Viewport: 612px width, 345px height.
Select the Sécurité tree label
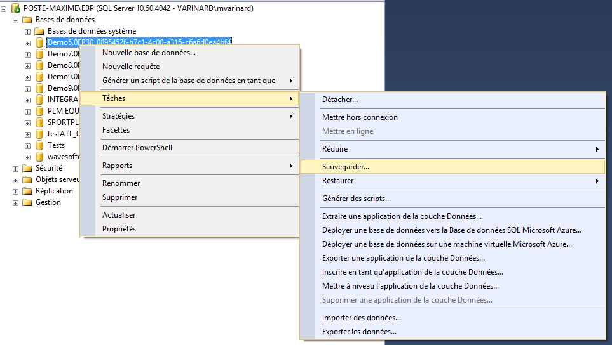point(49,168)
